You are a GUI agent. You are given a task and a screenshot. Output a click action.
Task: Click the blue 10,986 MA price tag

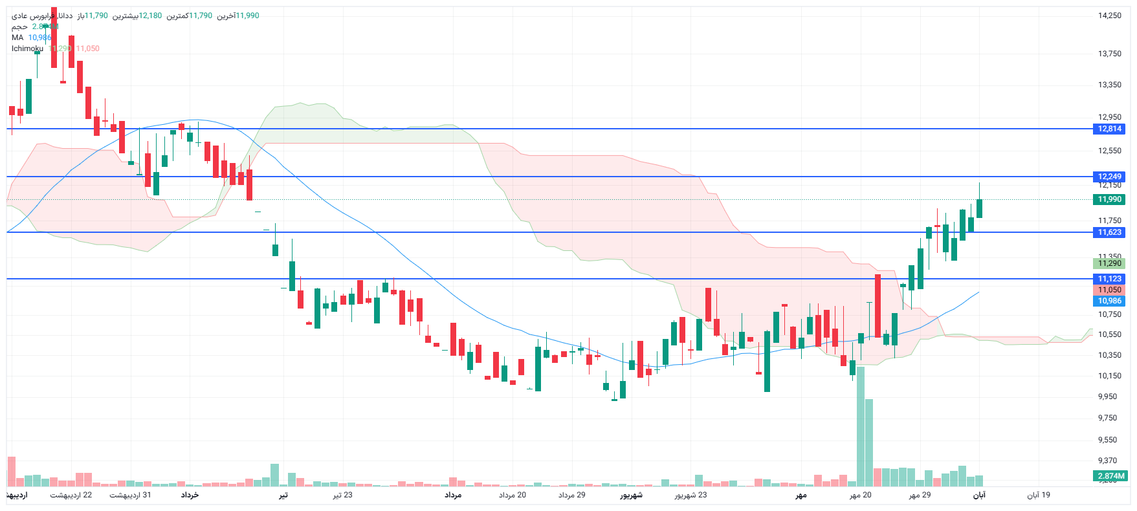click(x=1109, y=301)
